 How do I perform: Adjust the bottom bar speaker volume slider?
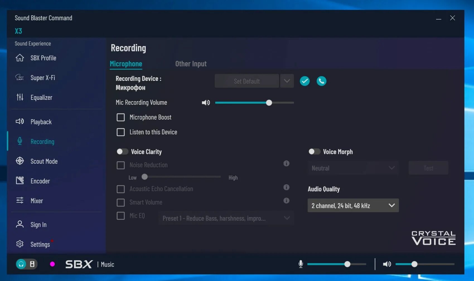[x=425, y=264]
